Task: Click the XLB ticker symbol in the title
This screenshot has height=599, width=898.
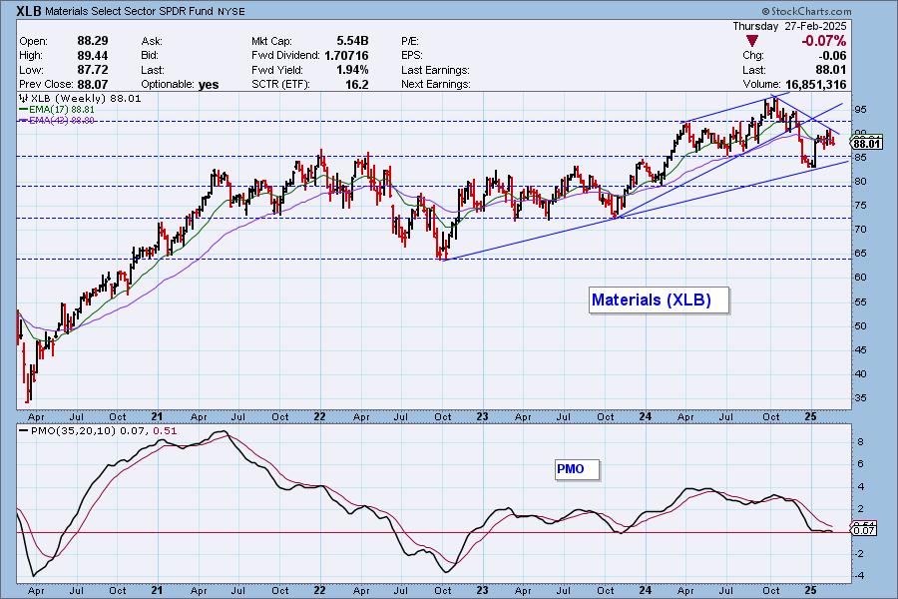Action: [29, 11]
